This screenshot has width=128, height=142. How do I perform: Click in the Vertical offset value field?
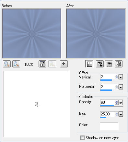(x=108, y=77)
